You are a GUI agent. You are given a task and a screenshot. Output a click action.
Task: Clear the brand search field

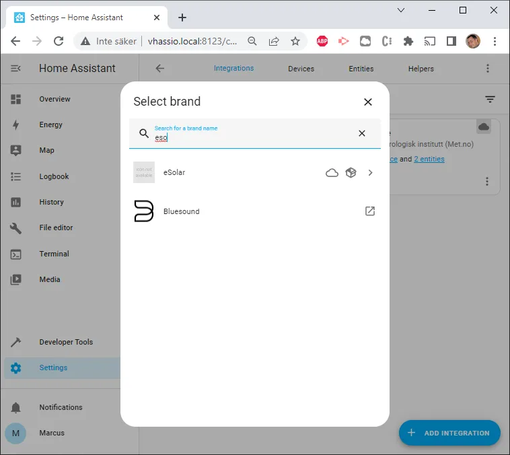click(x=362, y=133)
